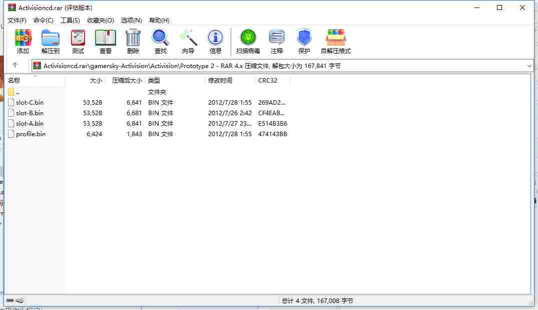Select file name slot-A.bin
Viewport: 538px width, 310px height.
30,123
